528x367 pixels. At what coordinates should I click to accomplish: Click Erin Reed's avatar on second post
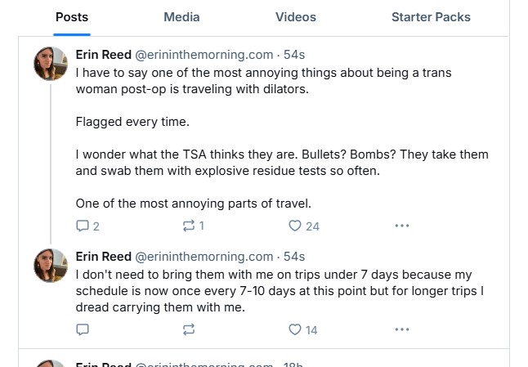click(x=51, y=266)
